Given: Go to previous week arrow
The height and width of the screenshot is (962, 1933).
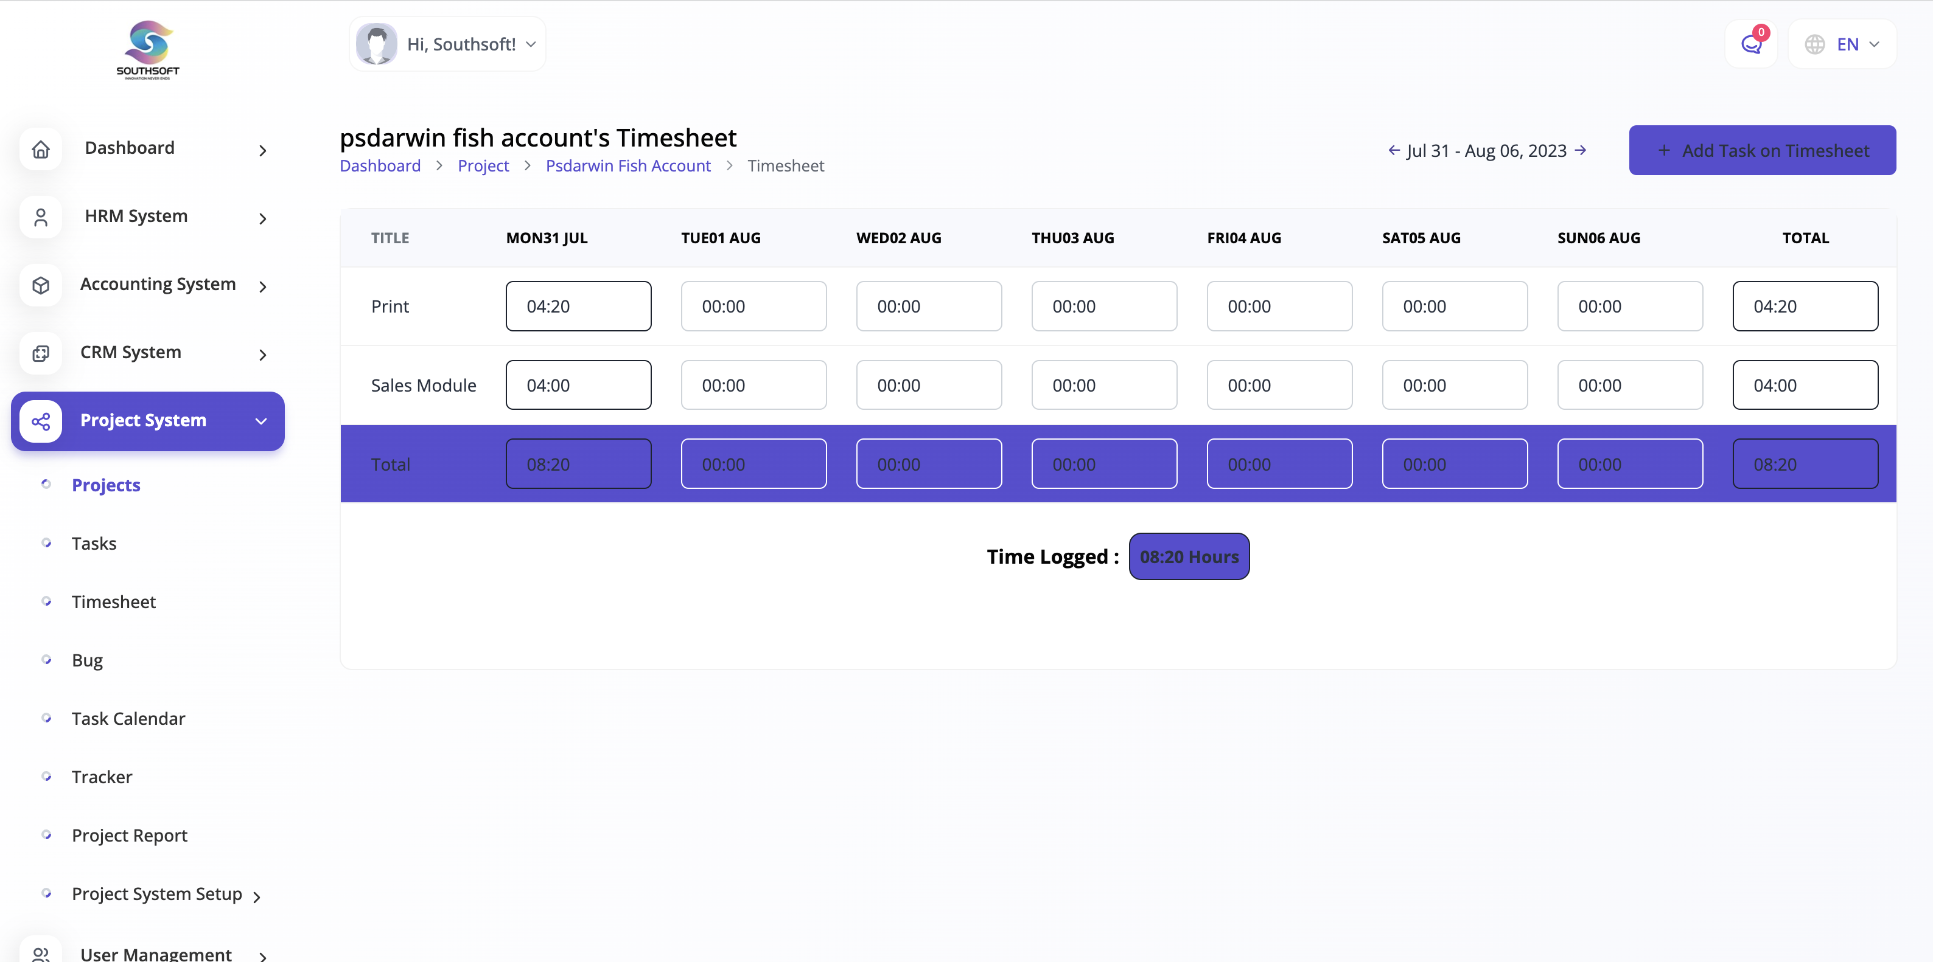Looking at the screenshot, I should (1394, 151).
